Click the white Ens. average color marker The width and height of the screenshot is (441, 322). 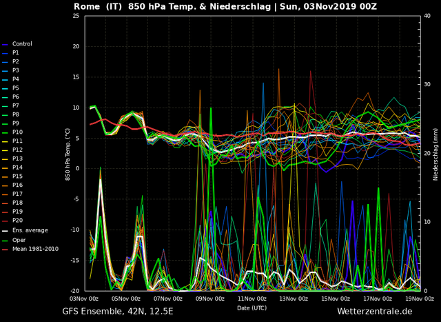[5, 231]
